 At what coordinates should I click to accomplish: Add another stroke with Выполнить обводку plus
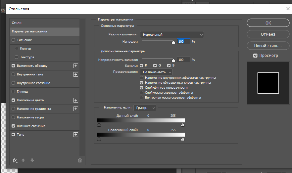[x=76, y=66]
